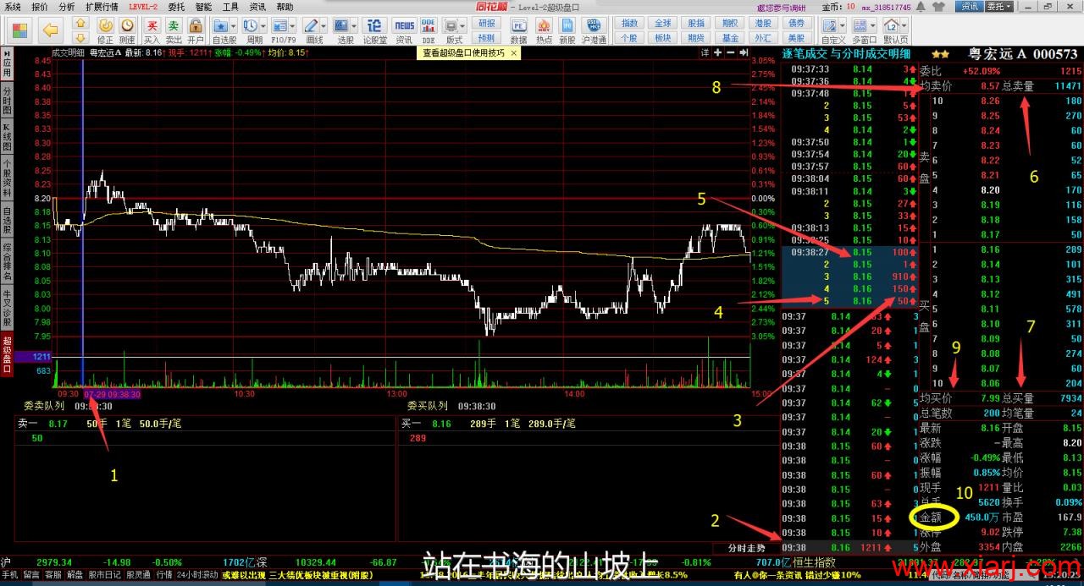Open 数据 PE data icon
This screenshot has width=1084, height=586.
click(518, 30)
